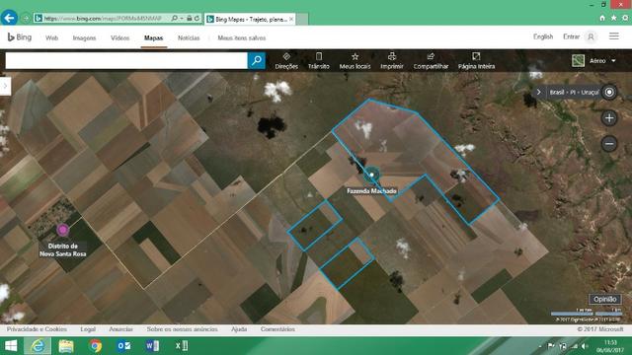Click the blue search magnifier button
The image size is (632, 355).
tap(257, 61)
